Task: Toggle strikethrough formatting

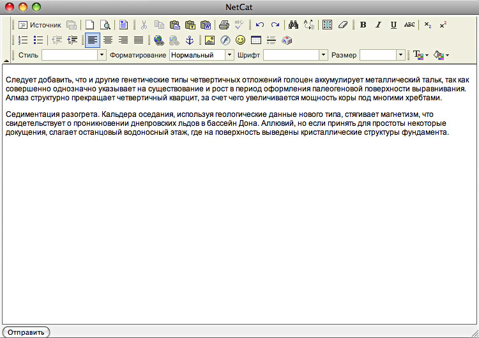Action: 409,25
